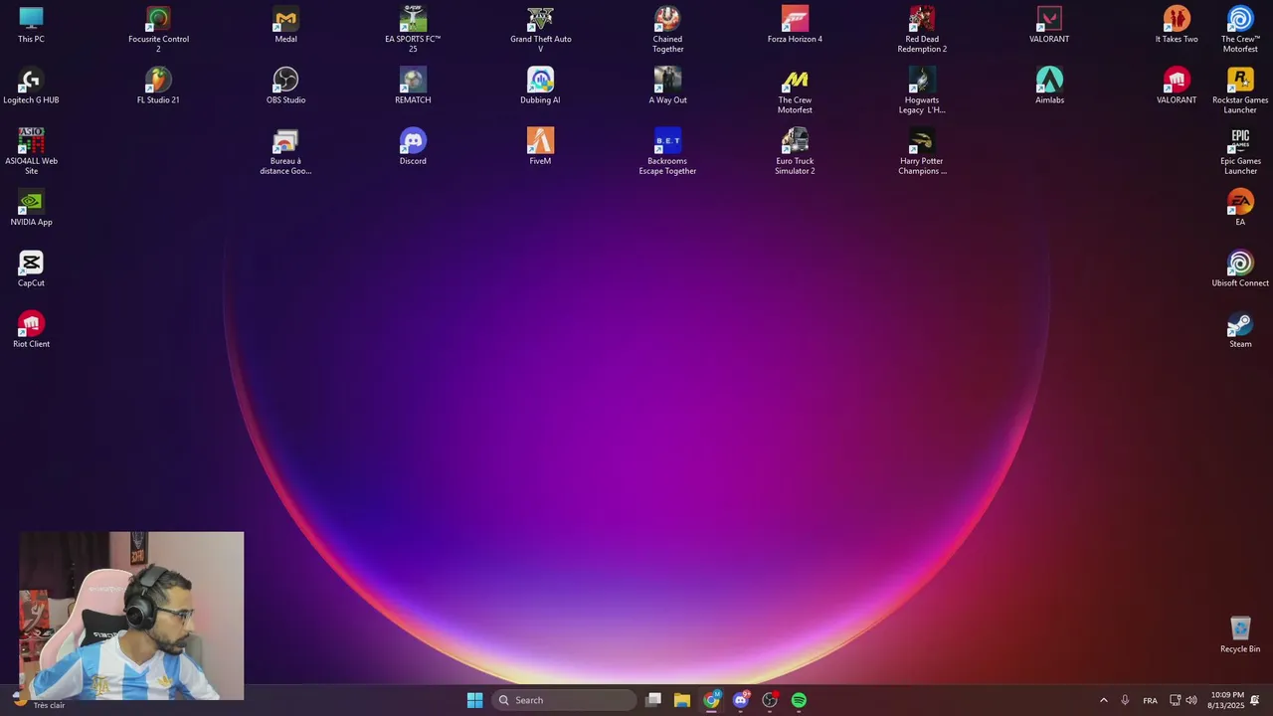Open Rockstar Games Launcher shortcut
This screenshot has height=716, width=1273.
[x=1240, y=90]
